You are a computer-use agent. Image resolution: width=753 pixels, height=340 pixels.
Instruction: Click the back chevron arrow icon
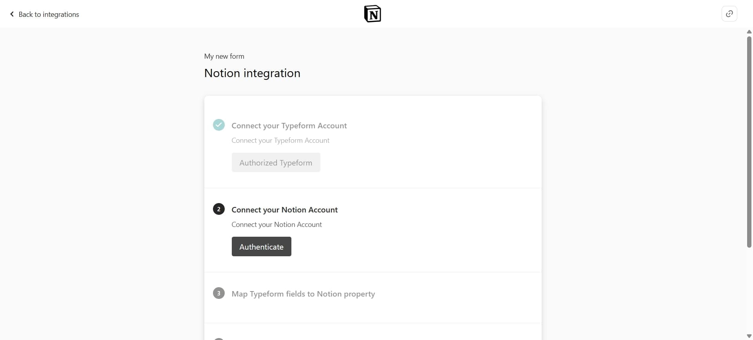[12, 14]
